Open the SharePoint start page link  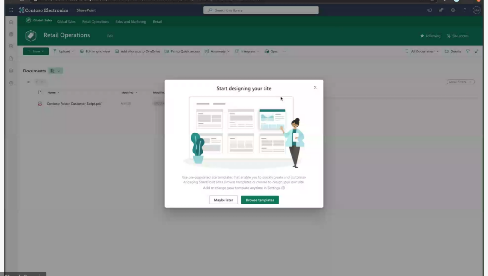[x=86, y=10]
